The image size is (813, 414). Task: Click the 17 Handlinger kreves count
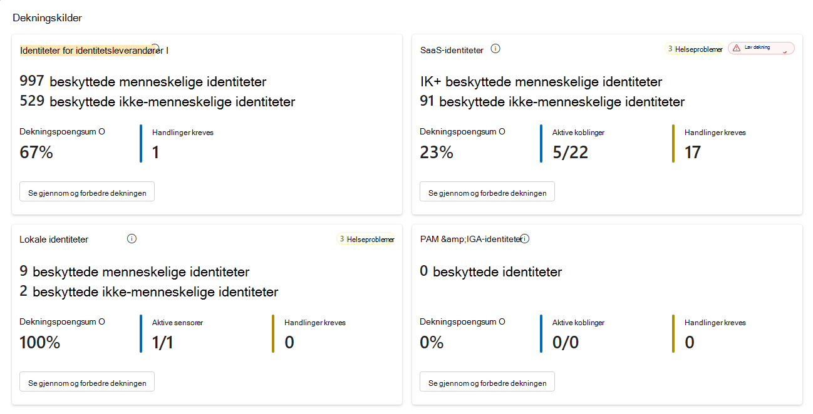[693, 152]
